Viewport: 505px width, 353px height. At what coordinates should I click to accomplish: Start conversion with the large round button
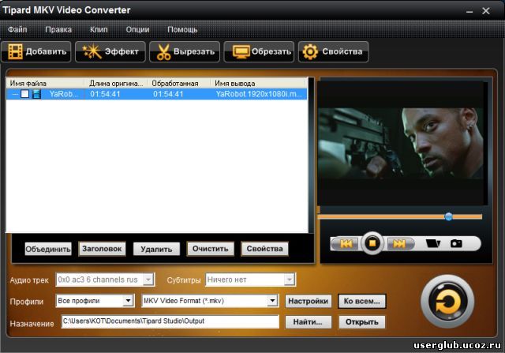[x=447, y=302]
